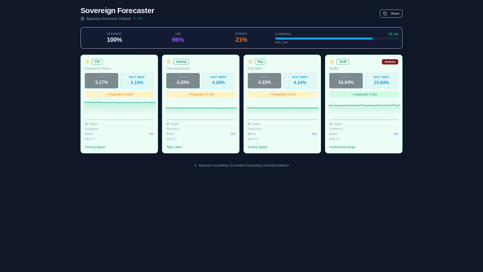Click the Entropy 21% value
Viewport: 483px width, 272px height.
tap(241, 40)
